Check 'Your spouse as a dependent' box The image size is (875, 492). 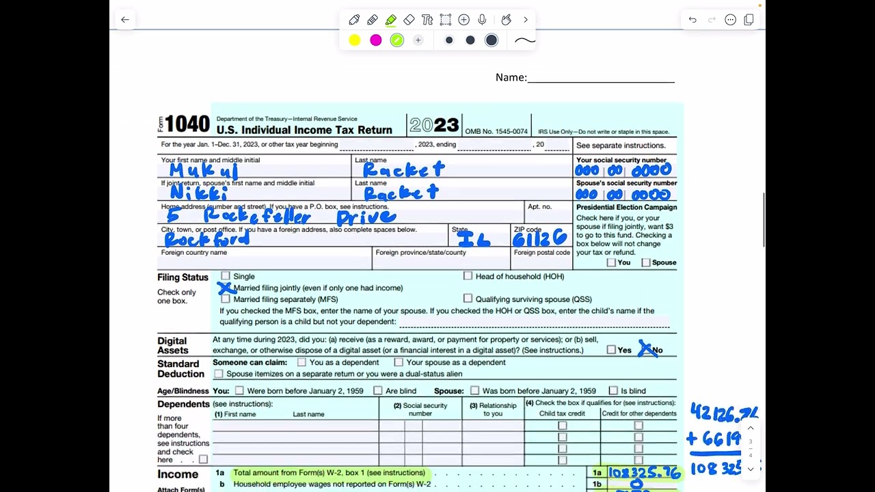point(399,362)
